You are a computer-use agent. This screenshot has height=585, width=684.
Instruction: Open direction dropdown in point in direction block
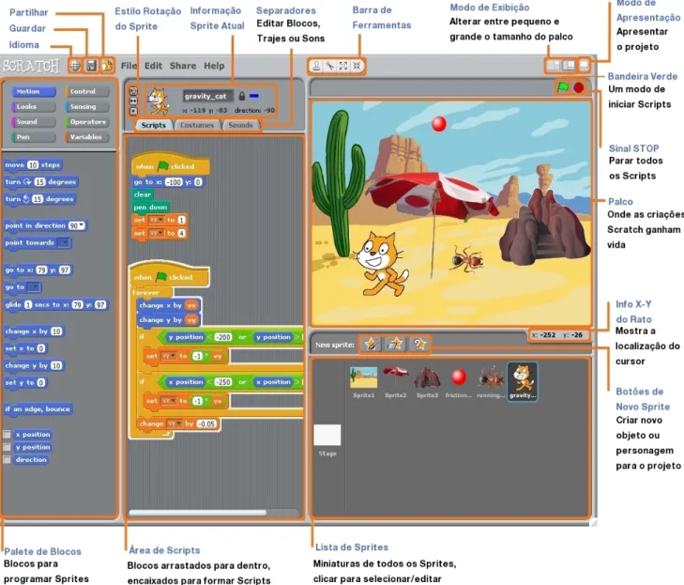point(81,225)
